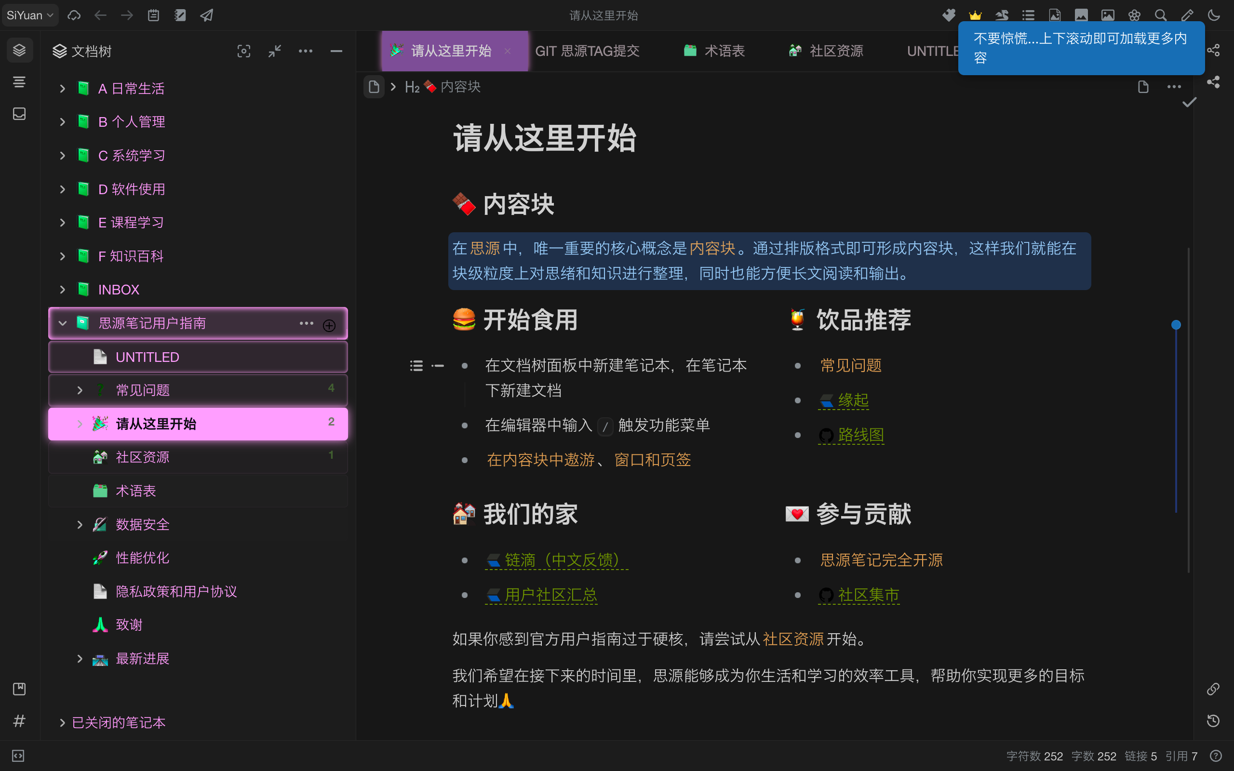This screenshot has width=1234, height=771.
Task: Open the daily note calendar icon
Action: point(153,15)
